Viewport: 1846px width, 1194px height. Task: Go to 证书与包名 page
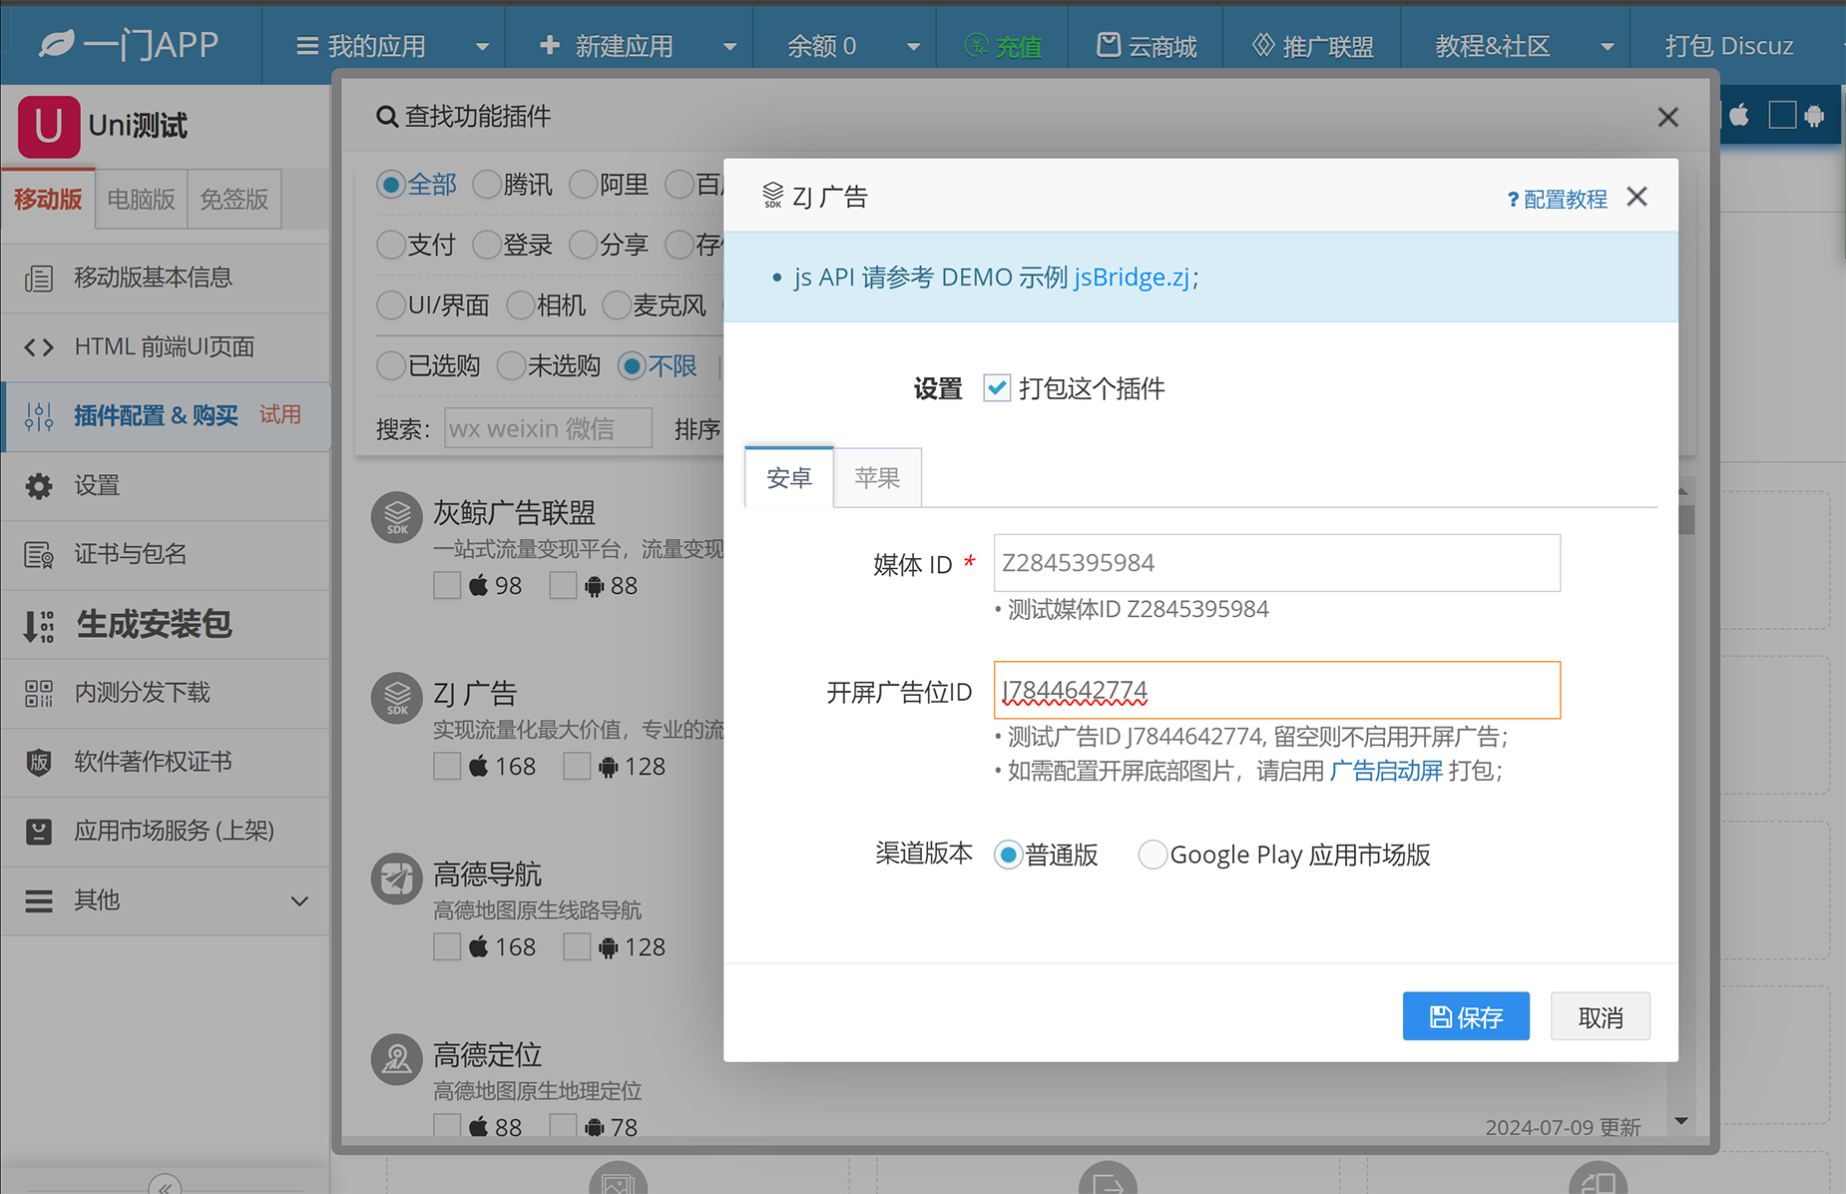(x=166, y=554)
